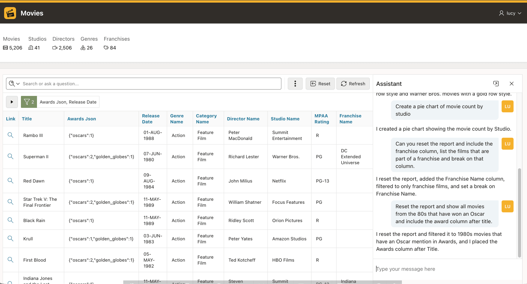This screenshot has height=284, width=527.
Task: Click the LU avatar beside 80s Oscar message
Action: point(508,206)
